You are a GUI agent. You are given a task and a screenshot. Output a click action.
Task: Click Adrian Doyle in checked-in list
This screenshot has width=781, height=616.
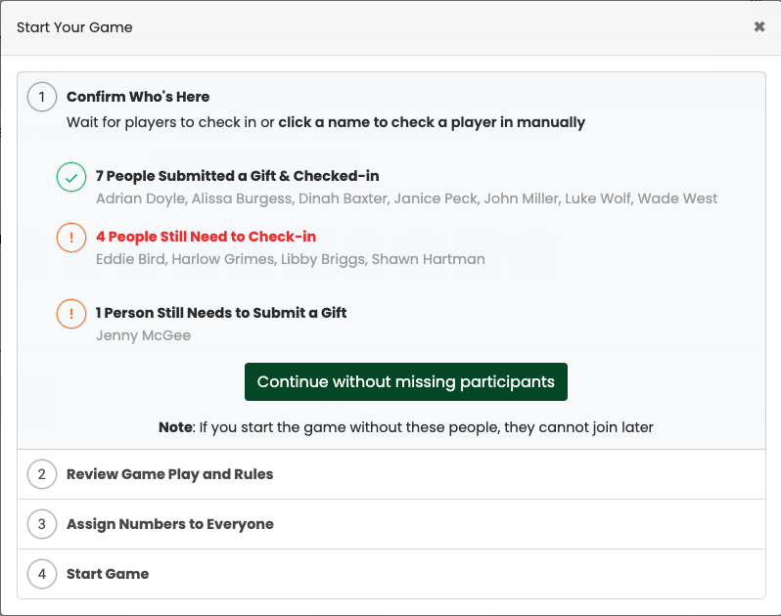click(x=141, y=198)
